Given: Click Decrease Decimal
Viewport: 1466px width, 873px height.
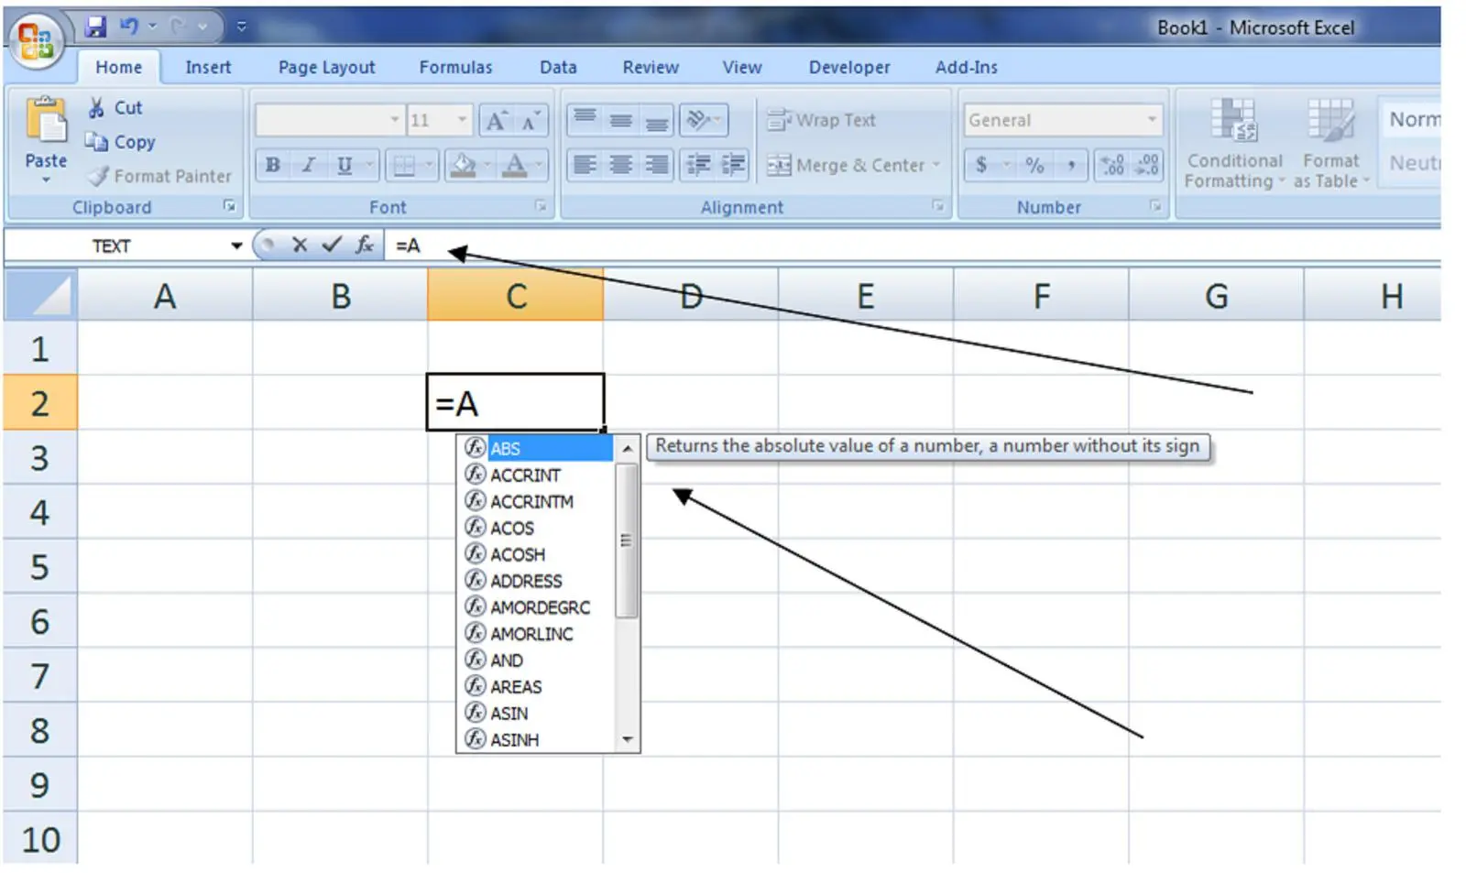Looking at the screenshot, I should pyautogui.click(x=1146, y=165).
